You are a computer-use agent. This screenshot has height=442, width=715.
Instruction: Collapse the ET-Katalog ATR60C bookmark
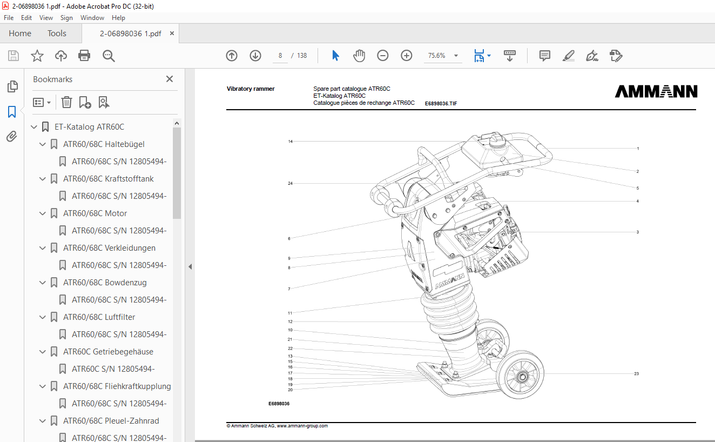[34, 127]
